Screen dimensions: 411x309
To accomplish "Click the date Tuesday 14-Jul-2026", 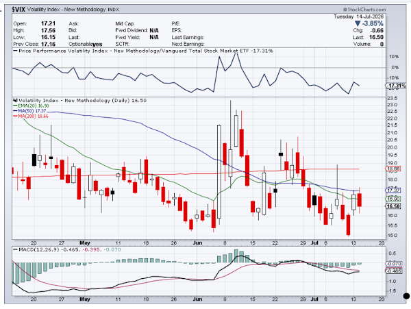I will click(x=358, y=16).
